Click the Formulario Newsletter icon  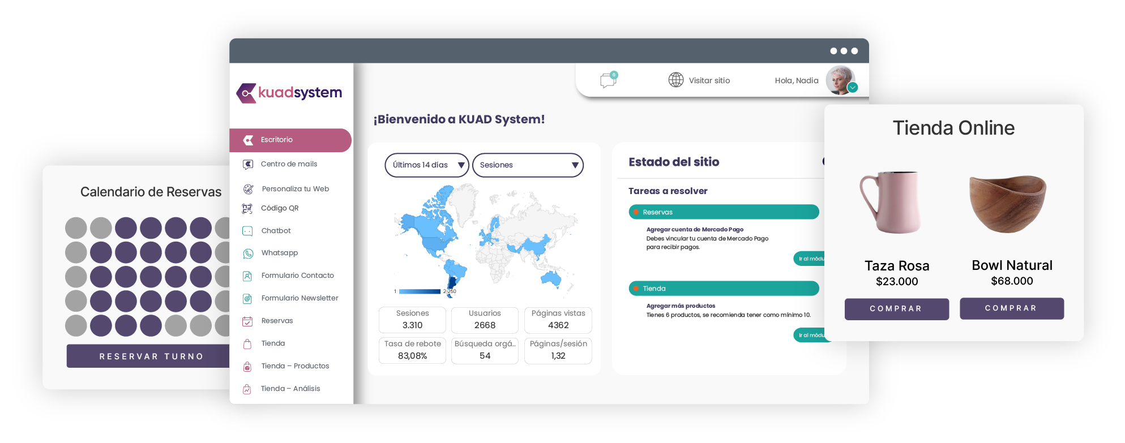click(x=247, y=299)
